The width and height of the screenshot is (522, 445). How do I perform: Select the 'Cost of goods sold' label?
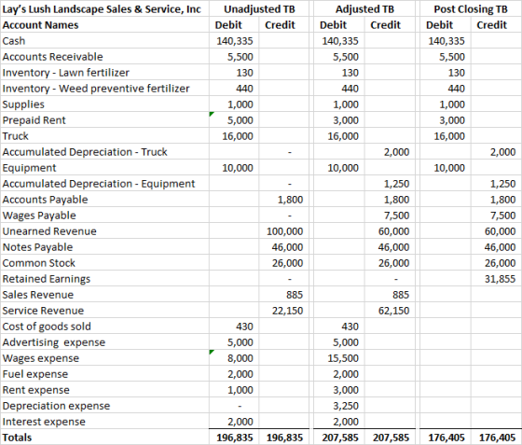104,327
